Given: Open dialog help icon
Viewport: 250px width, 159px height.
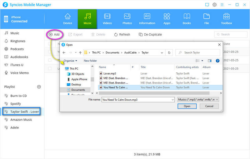Looking at the screenshot, I should [217, 61].
